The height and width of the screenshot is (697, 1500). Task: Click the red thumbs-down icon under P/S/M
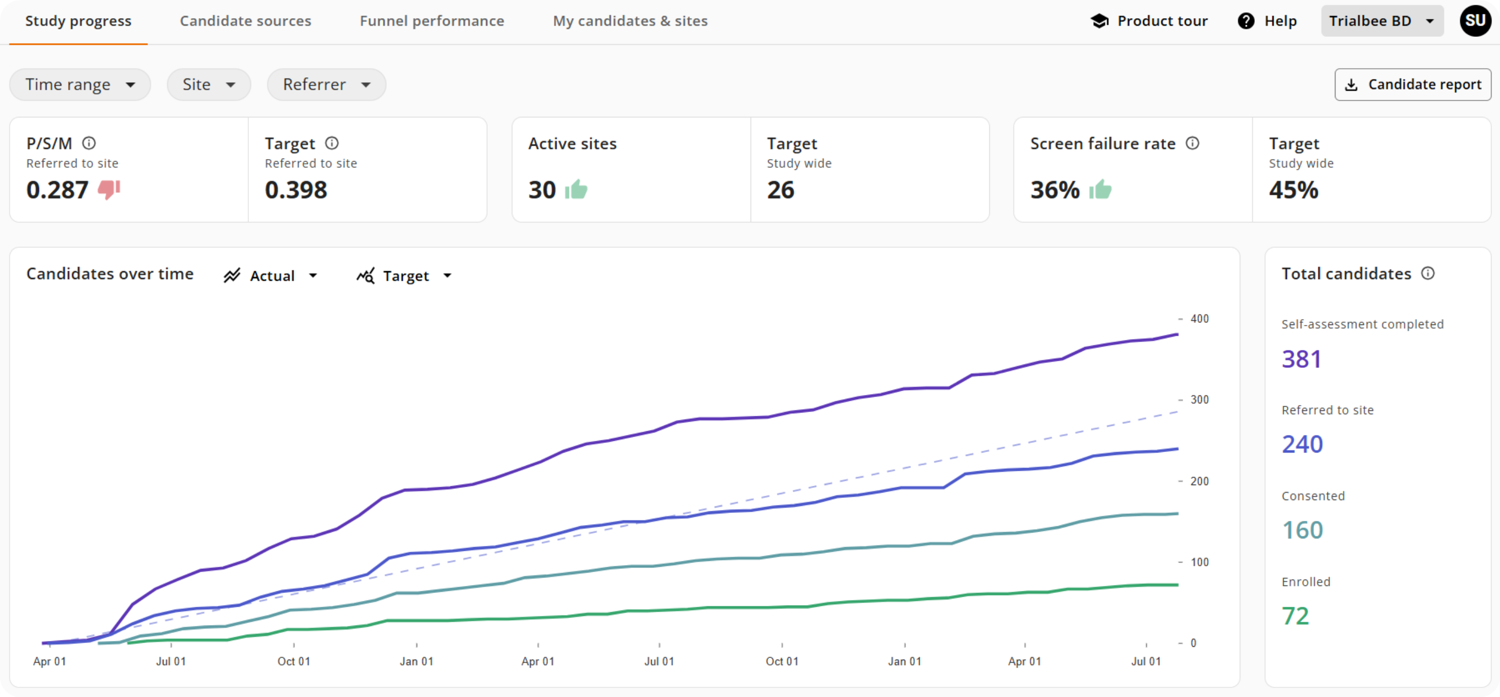point(109,189)
